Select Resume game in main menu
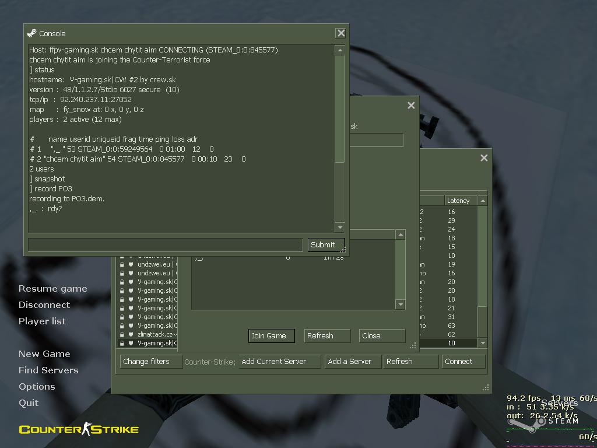Image resolution: width=597 pixels, height=448 pixels. click(53, 289)
